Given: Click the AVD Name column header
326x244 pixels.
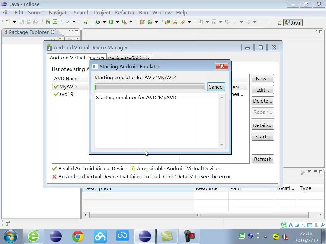Looking at the screenshot, I should [71, 79].
